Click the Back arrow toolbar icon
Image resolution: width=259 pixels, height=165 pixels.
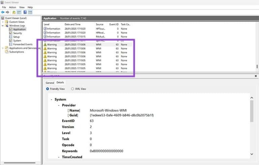coord(3,12)
